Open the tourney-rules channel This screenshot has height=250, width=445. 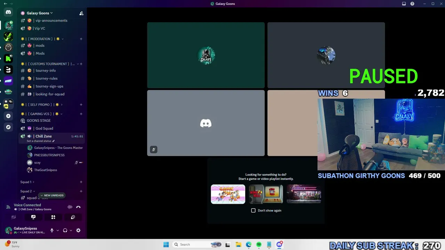point(51,78)
